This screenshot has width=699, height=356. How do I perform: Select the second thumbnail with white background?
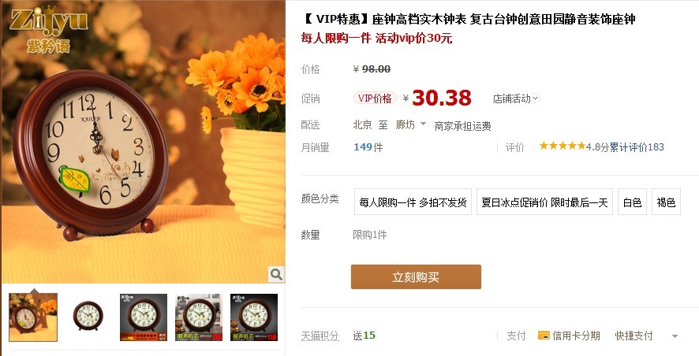pyautogui.click(x=88, y=317)
